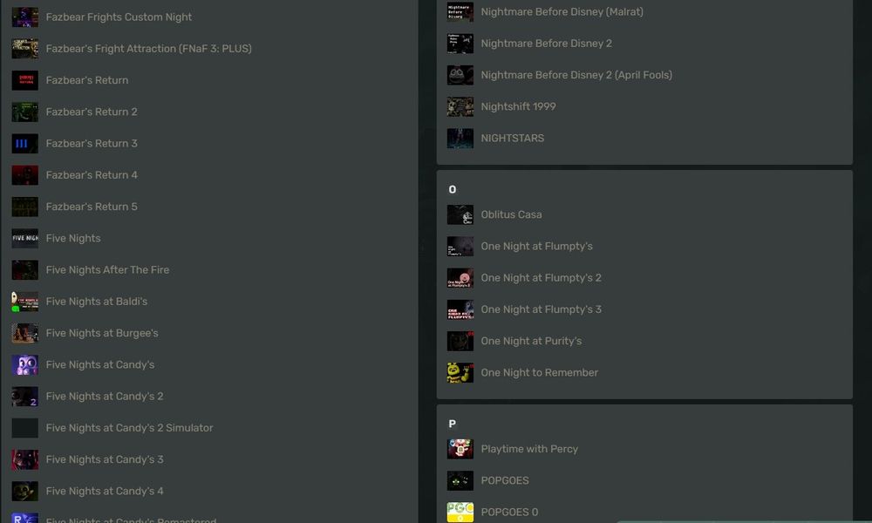Click the POPGOES 0 yellow icon
Viewport: 872px width, 523px height.
(x=460, y=513)
